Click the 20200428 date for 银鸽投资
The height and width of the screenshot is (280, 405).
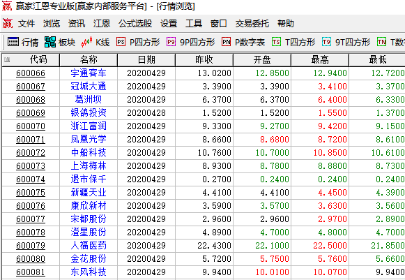pyautogui.click(x=146, y=113)
